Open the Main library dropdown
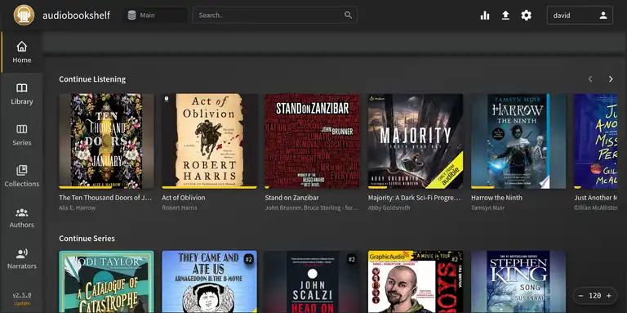The image size is (627, 313). click(155, 16)
